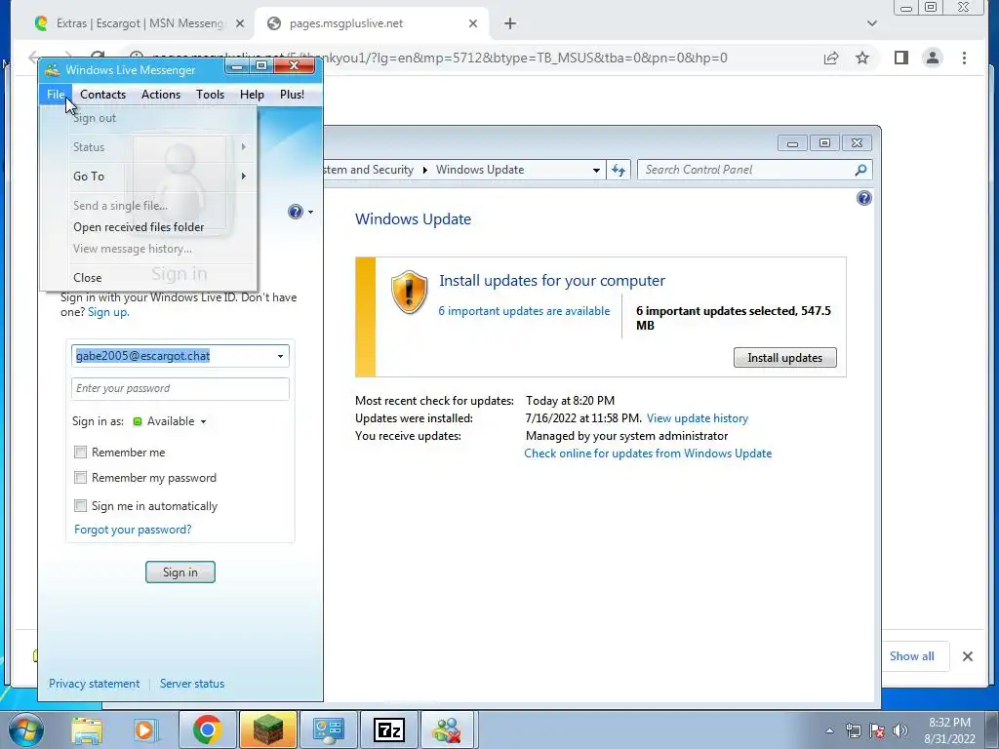Image resolution: width=999 pixels, height=749 pixels.
Task: Close the Extras Escargot tab
Action: point(240,23)
